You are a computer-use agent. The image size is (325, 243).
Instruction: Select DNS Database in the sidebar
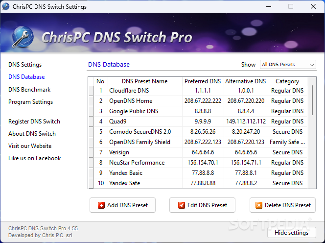click(26, 77)
